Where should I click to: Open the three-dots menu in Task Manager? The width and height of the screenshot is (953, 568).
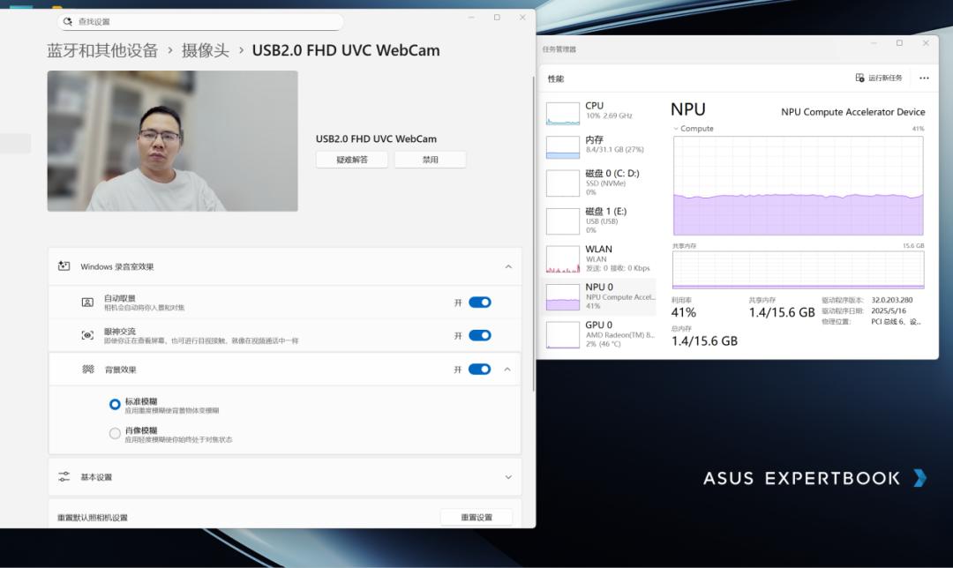click(924, 78)
